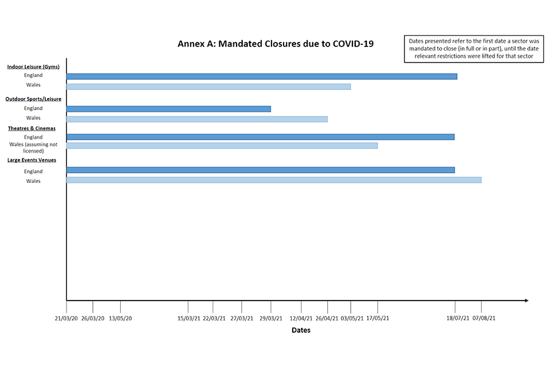
Task: Select the Indoor Leisure (Gyms) heading
Action: (33, 67)
